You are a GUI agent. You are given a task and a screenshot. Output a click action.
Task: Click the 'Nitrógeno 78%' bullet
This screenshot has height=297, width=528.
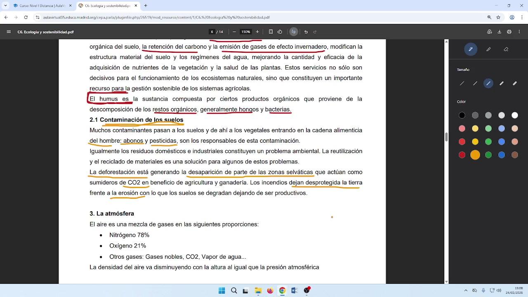[129, 235]
